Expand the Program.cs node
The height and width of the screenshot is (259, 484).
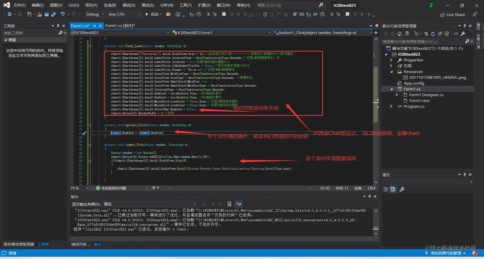[391, 106]
